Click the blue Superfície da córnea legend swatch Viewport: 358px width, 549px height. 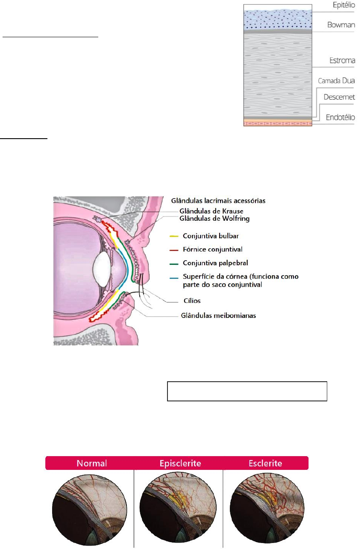point(174,277)
